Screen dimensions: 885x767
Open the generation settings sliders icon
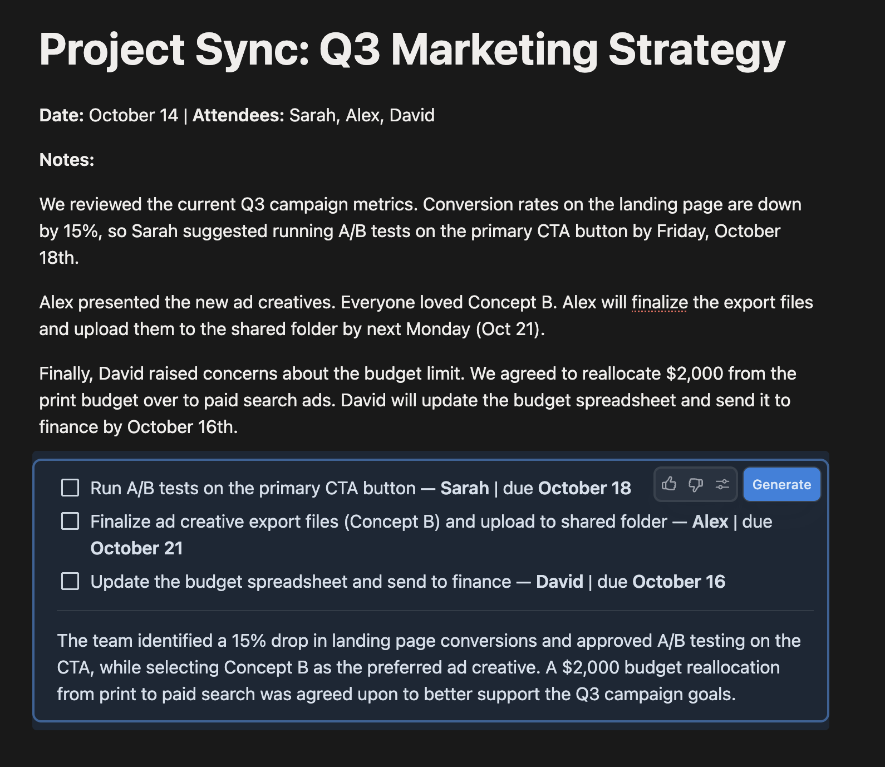click(722, 484)
